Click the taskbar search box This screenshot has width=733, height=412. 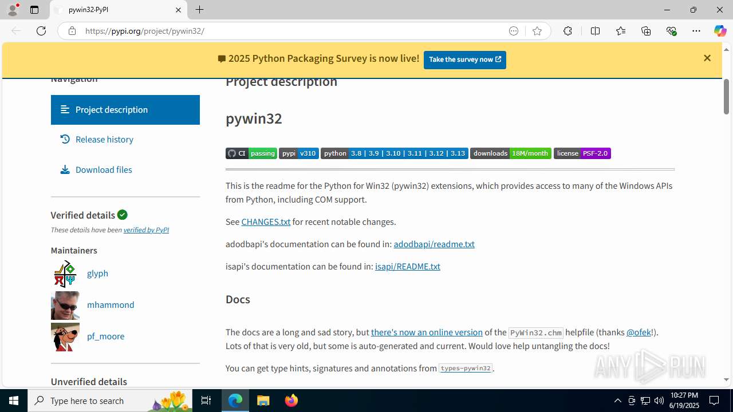[111, 401]
